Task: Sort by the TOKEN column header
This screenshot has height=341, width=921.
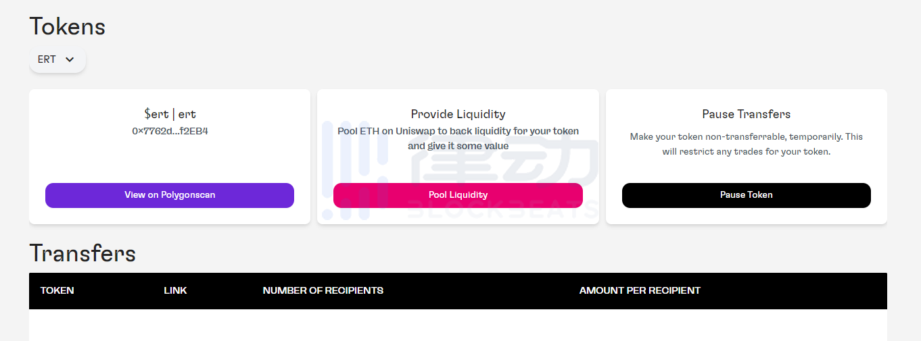Action: [x=57, y=290]
